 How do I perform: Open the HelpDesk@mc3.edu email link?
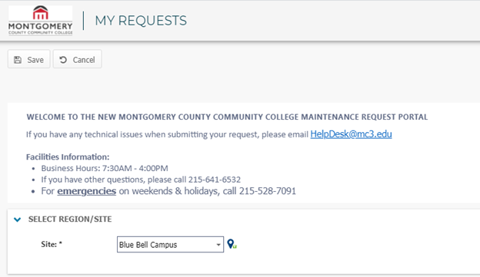[351, 134]
